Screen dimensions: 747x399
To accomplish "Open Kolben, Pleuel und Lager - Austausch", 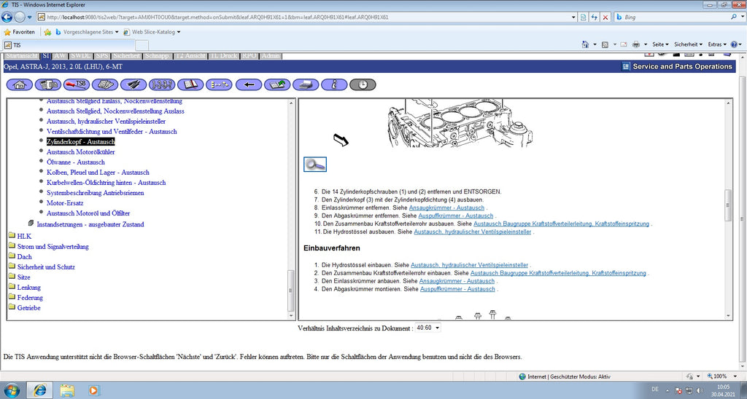I will tap(98, 173).
